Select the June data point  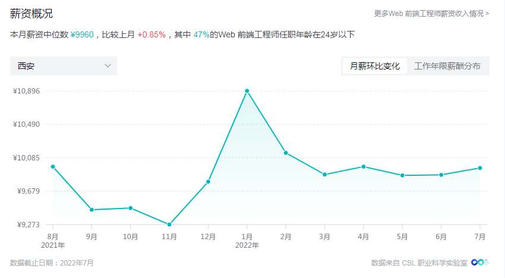click(441, 175)
